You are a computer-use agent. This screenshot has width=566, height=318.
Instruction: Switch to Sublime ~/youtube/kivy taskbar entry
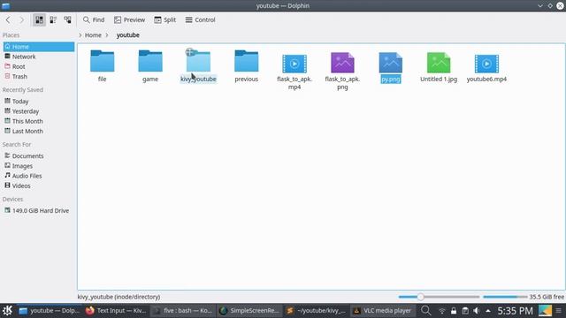(316, 310)
